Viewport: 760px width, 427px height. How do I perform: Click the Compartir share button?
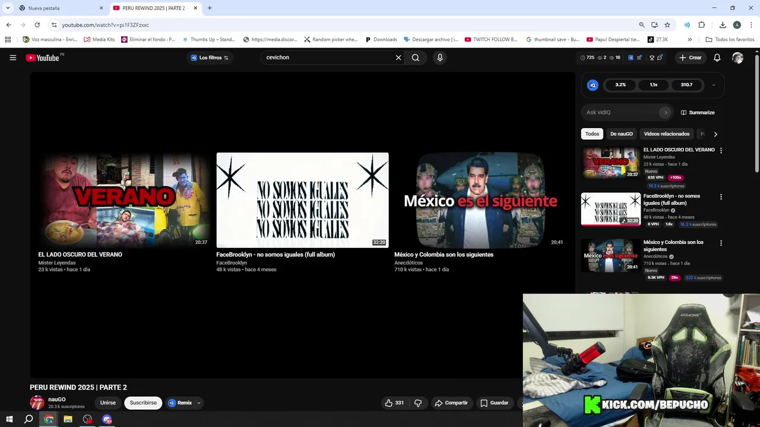[x=451, y=403]
